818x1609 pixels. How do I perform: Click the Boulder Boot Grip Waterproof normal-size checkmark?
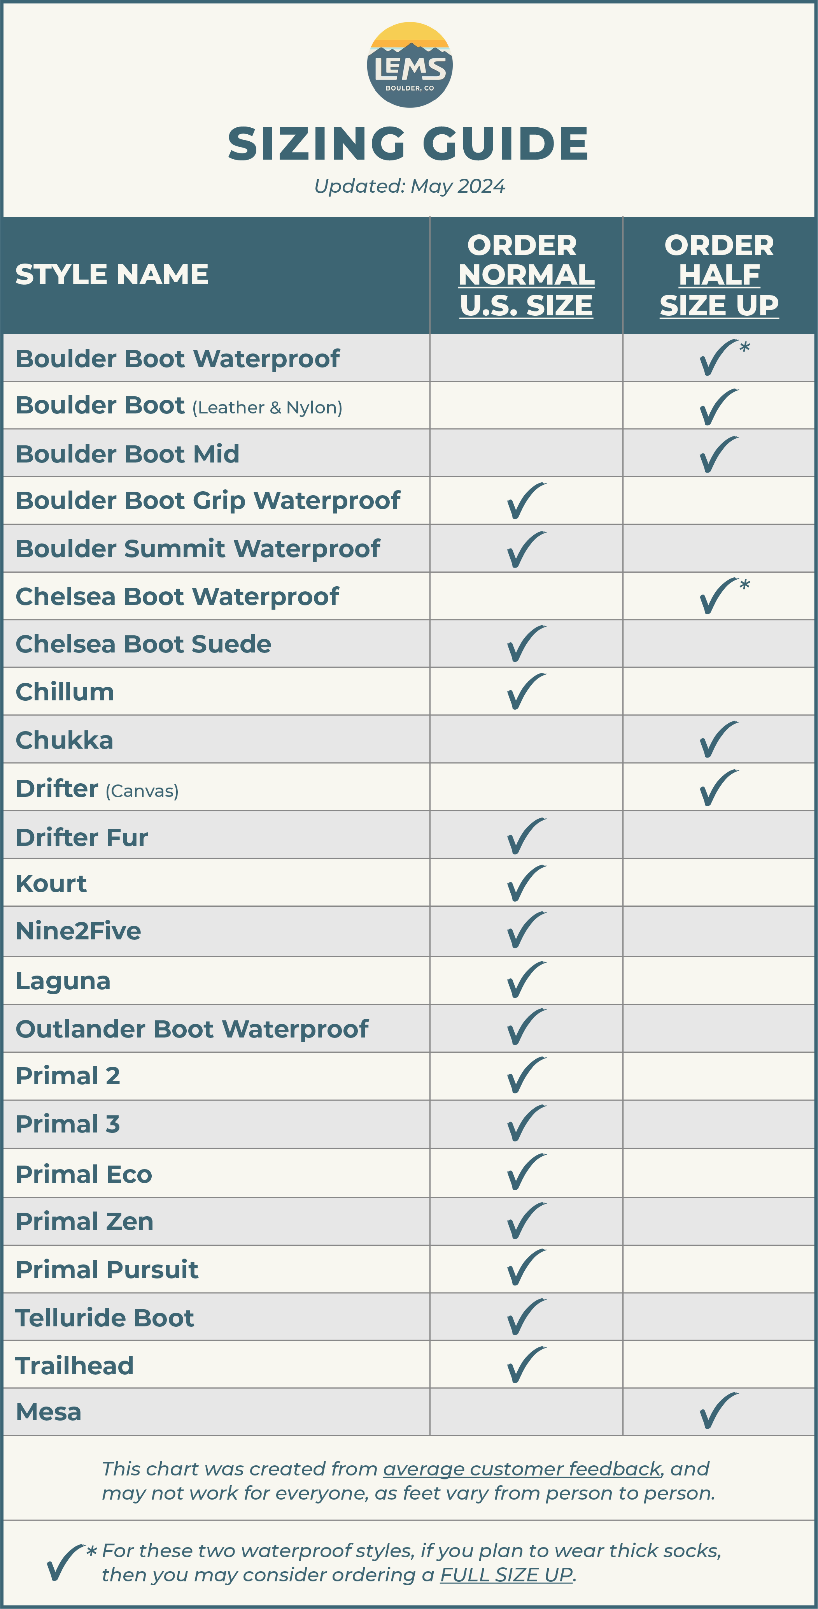[x=527, y=500]
